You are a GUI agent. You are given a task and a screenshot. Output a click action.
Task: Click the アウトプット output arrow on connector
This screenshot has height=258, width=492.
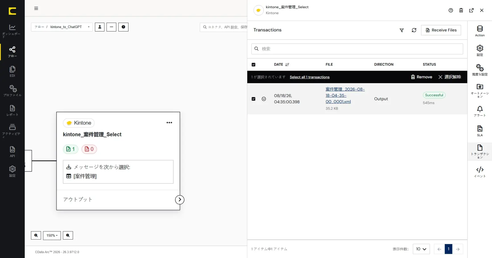[180, 200]
